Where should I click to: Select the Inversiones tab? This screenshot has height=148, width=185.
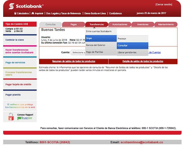(143, 25)
